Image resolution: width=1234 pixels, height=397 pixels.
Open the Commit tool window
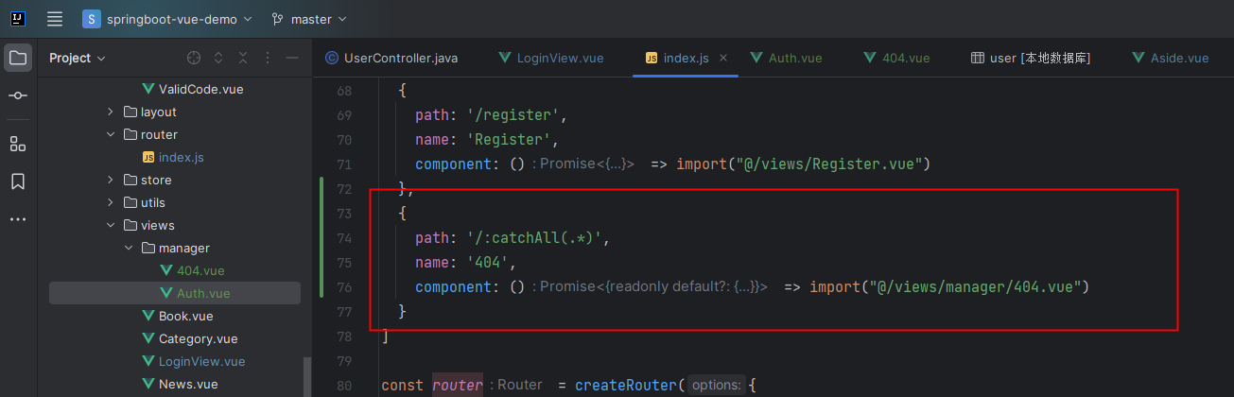(18, 96)
